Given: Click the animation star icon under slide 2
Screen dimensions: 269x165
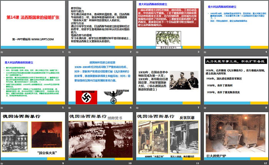Looking at the screenshot, I should 70,52.
